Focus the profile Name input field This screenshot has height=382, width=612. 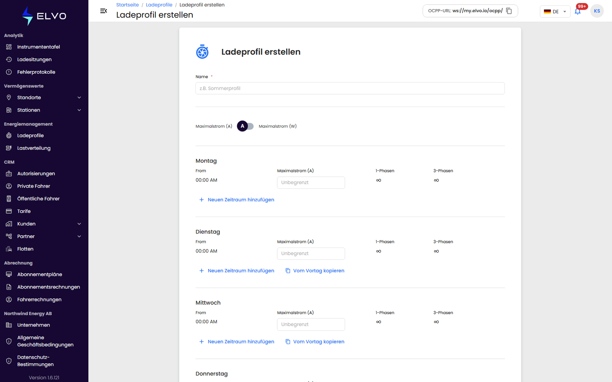pyautogui.click(x=350, y=88)
